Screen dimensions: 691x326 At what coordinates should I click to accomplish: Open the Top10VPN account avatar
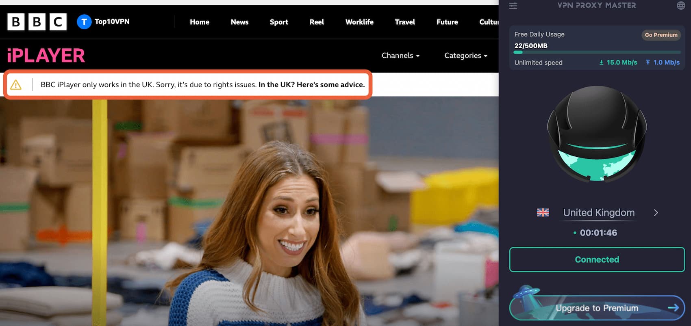click(84, 22)
